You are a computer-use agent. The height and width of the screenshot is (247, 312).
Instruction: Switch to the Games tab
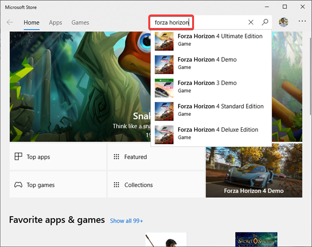(80, 23)
